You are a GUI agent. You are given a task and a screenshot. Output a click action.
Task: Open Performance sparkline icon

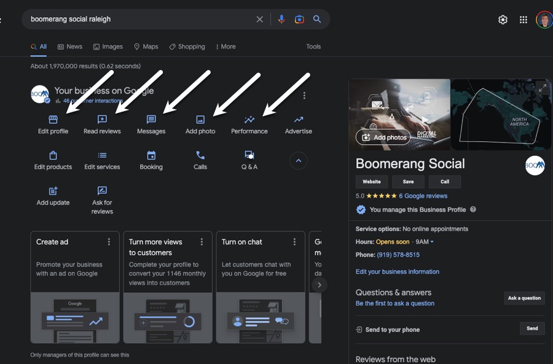point(249,120)
